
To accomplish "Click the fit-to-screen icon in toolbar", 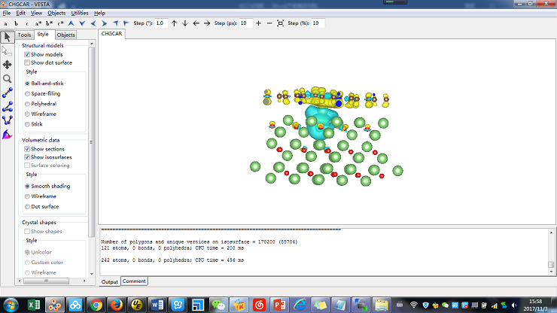I will 281,23.
